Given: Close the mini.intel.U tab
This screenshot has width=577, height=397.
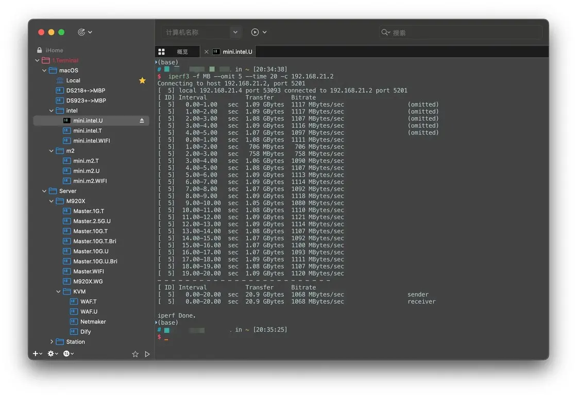Looking at the screenshot, I should click(x=207, y=52).
